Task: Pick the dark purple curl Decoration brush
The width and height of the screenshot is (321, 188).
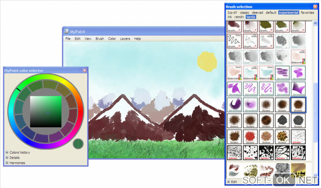Action: point(234,105)
